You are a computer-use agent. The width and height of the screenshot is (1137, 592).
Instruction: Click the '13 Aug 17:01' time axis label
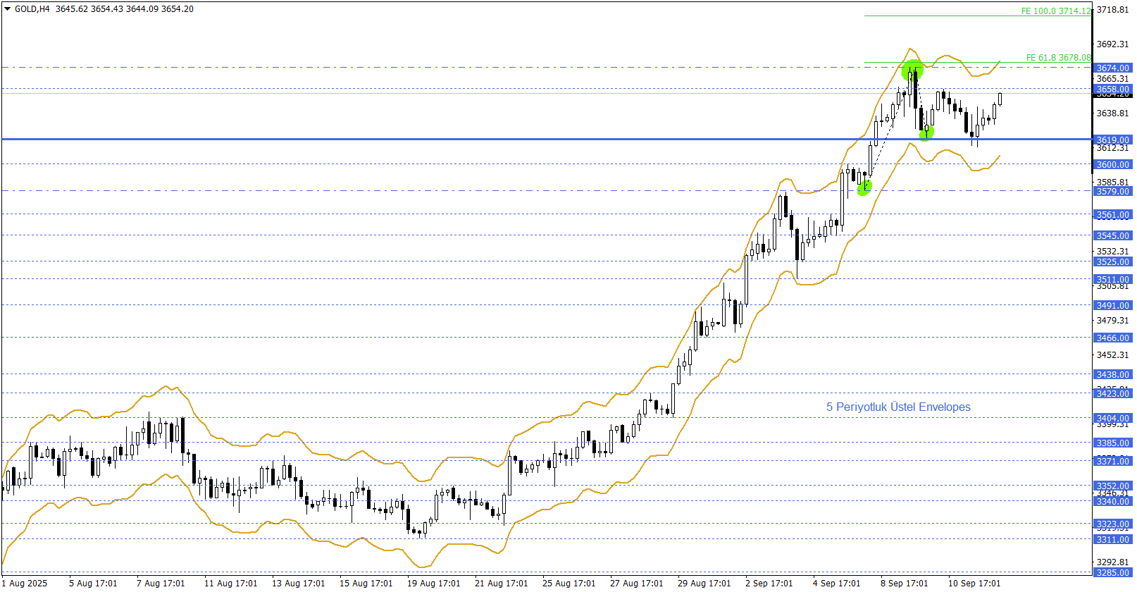(299, 584)
